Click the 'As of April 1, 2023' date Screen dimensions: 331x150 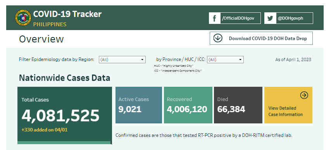coord(293,59)
